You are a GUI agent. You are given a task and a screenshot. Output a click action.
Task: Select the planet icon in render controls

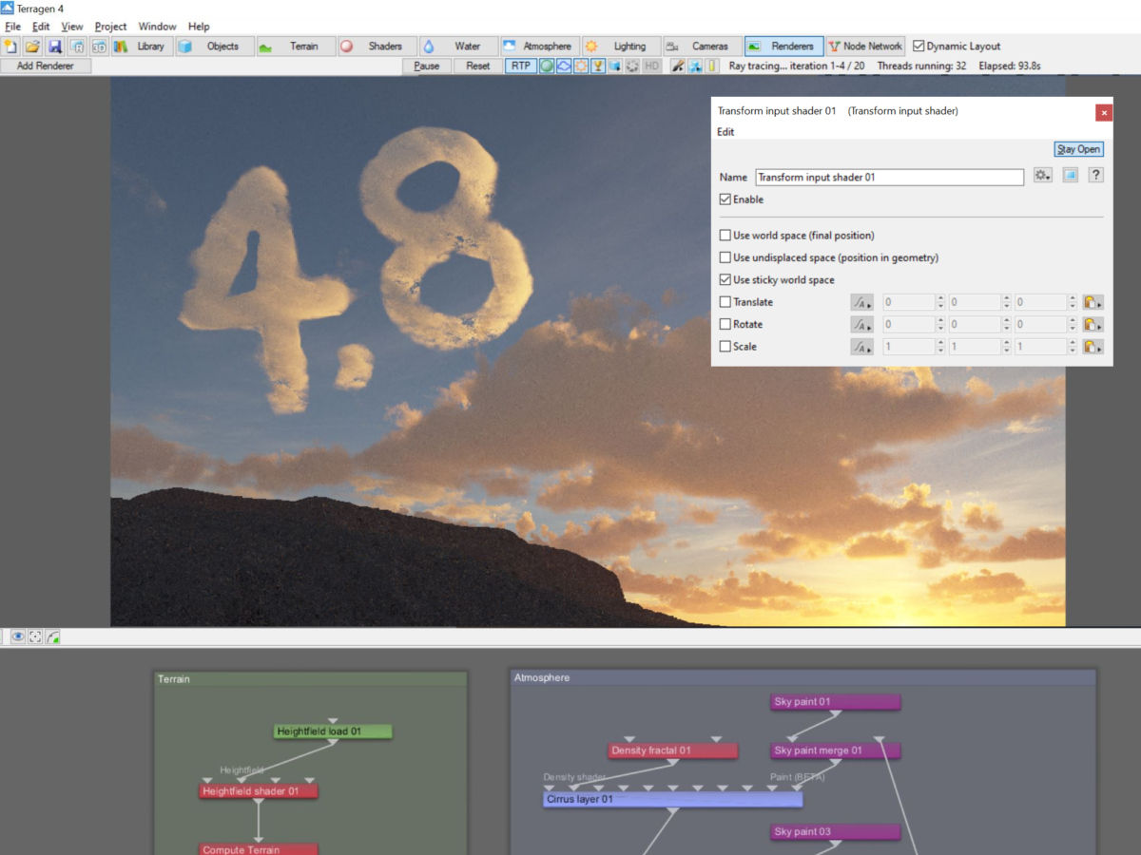[549, 65]
